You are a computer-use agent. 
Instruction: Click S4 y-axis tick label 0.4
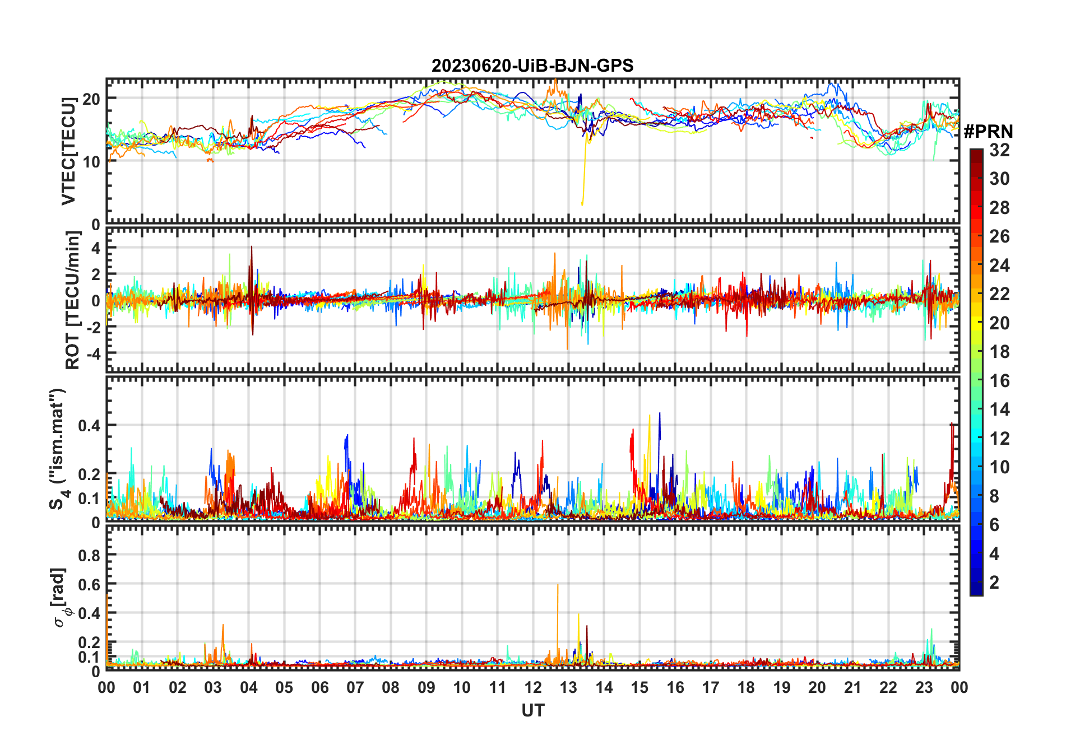click(x=89, y=426)
